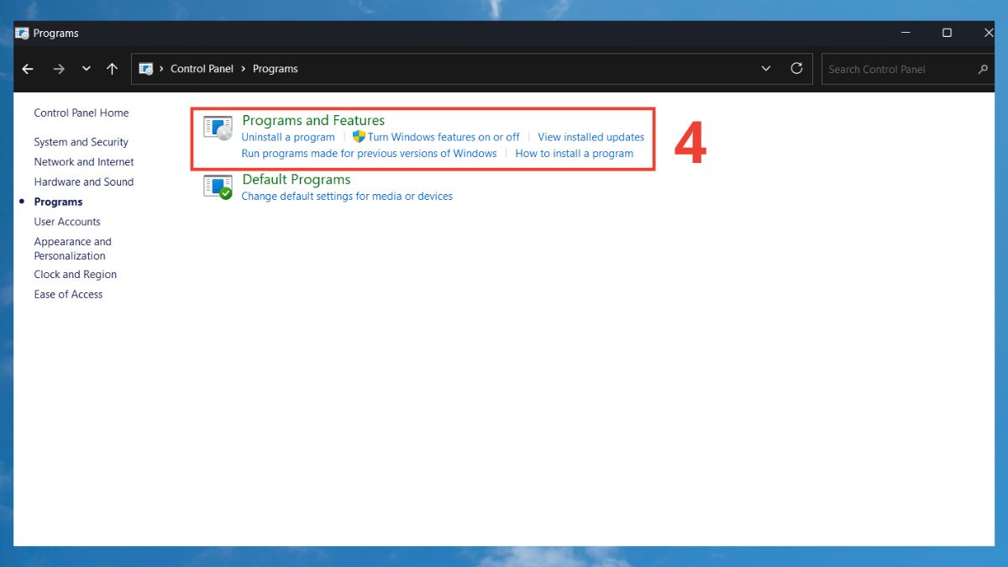Open User Accounts category
This screenshot has height=567, width=1008.
[67, 222]
